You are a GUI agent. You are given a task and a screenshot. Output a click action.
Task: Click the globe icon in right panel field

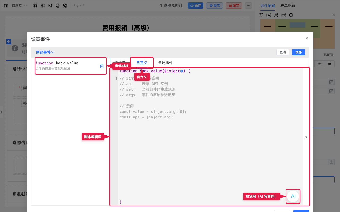coord(331,162)
